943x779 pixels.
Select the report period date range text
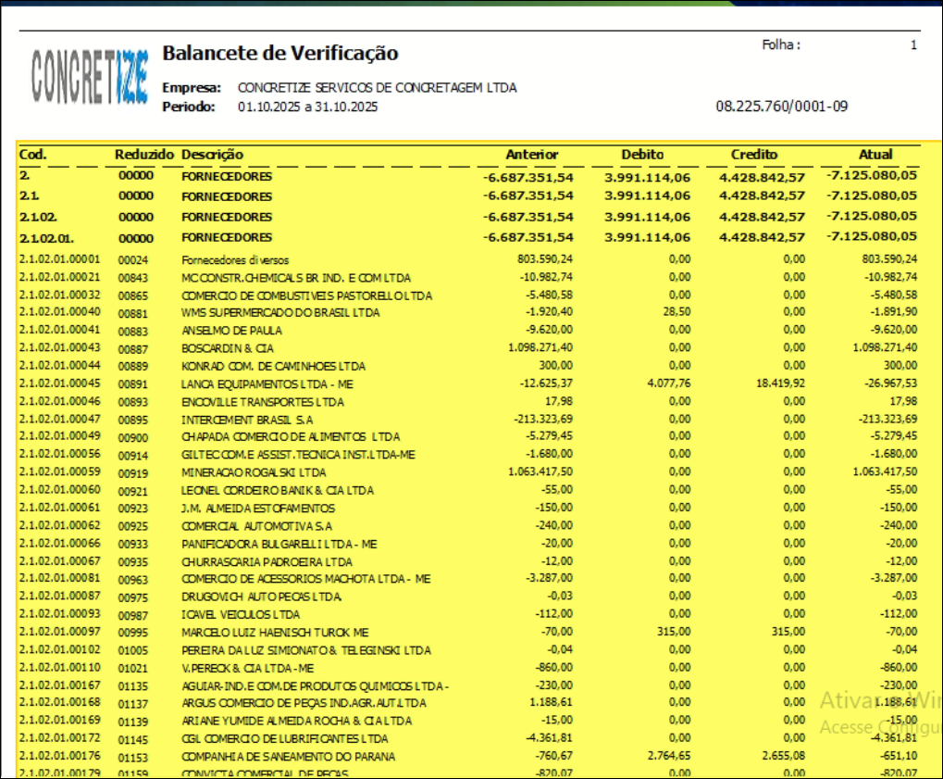click(x=307, y=107)
